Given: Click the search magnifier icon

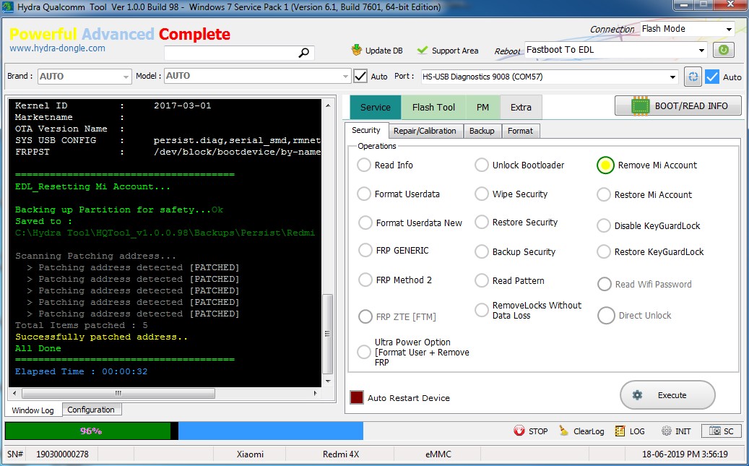Looking at the screenshot, I should pos(303,53).
